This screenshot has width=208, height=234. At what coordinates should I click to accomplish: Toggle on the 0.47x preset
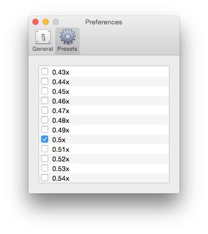click(x=45, y=110)
